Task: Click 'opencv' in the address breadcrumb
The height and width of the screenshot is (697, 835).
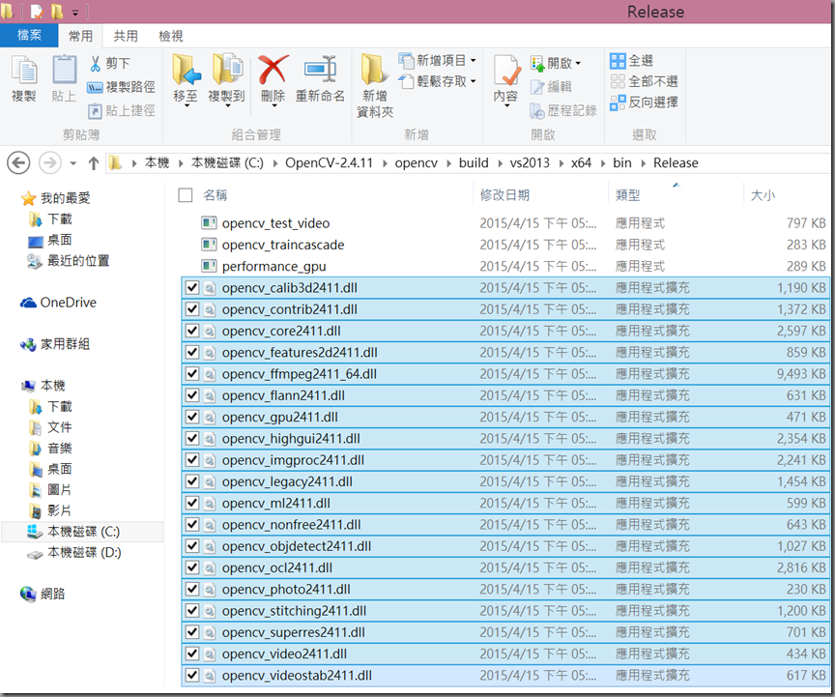Action: pyautogui.click(x=416, y=163)
